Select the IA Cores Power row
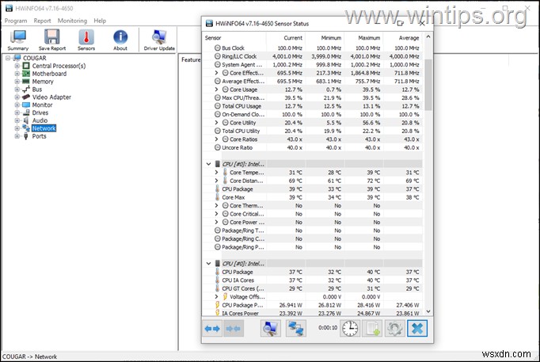 pos(313,313)
